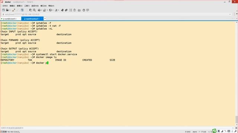
Task: Click the xterm terminal type in status bar
Action: coord(195,132)
